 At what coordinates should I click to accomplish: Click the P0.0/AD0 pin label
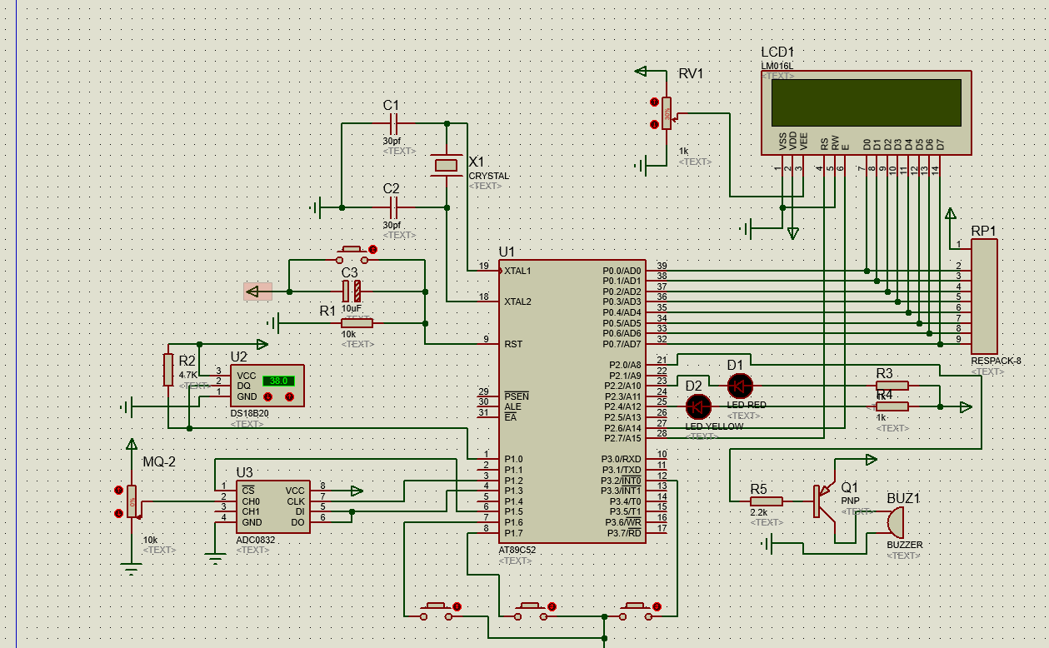622,271
